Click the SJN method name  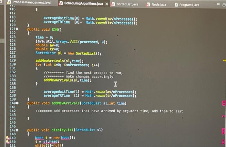(x=55, y=30)
